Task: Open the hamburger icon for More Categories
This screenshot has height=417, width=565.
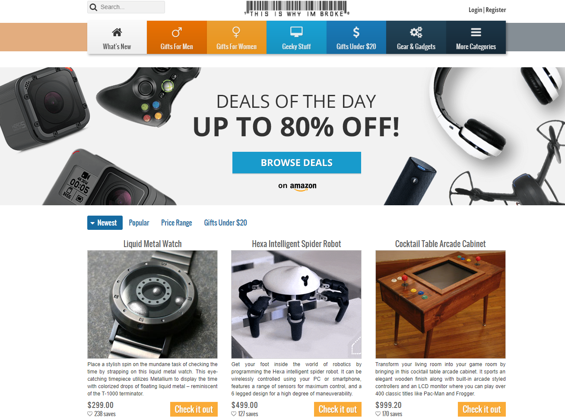Action: coord(476,32)
